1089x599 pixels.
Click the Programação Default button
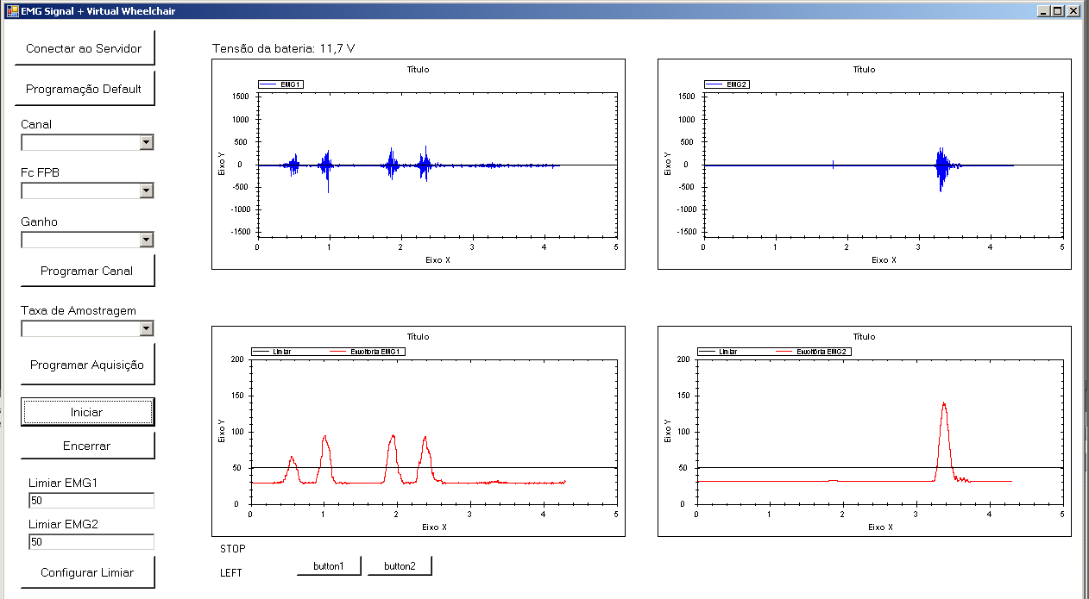[x=84, y=89]
